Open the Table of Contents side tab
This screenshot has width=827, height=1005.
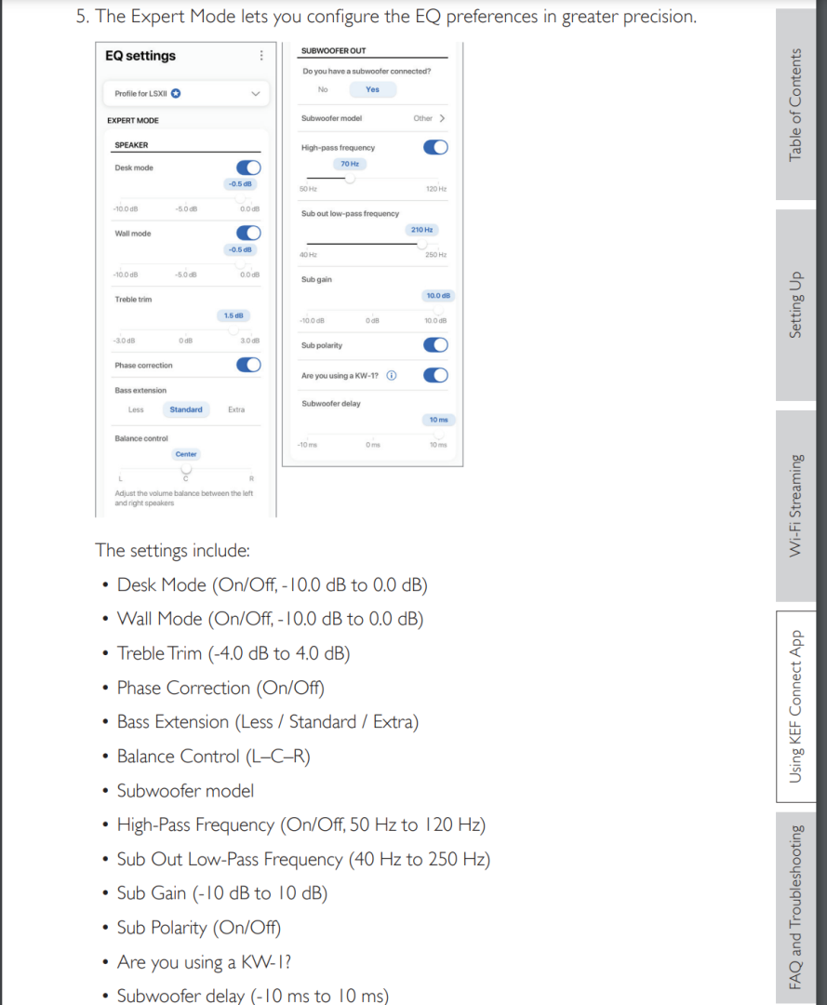[795, 104]
